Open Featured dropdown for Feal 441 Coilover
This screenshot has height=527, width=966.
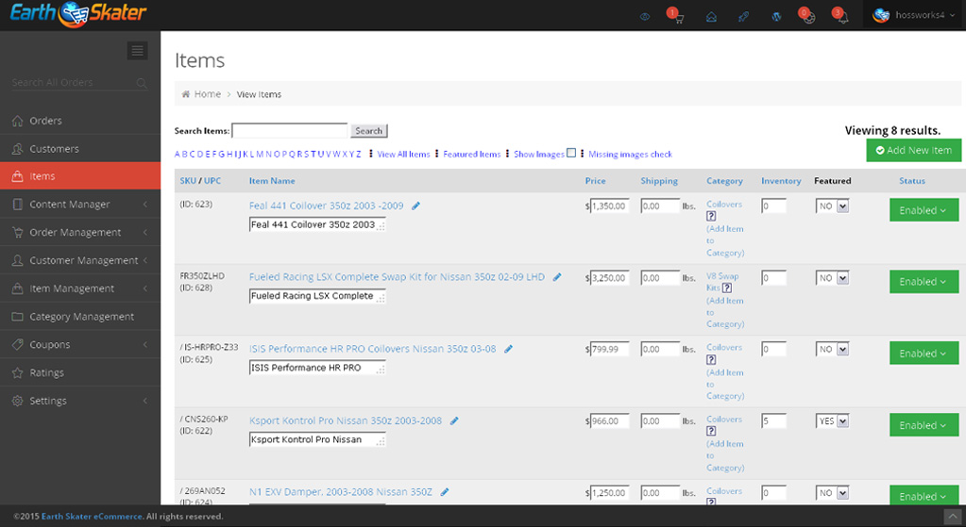coord(832,206)
